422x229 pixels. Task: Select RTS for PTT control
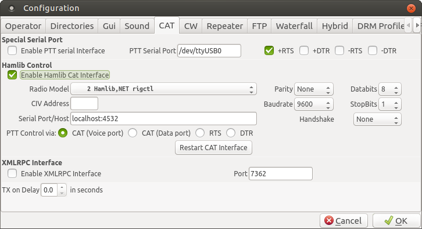coord(200,133)
